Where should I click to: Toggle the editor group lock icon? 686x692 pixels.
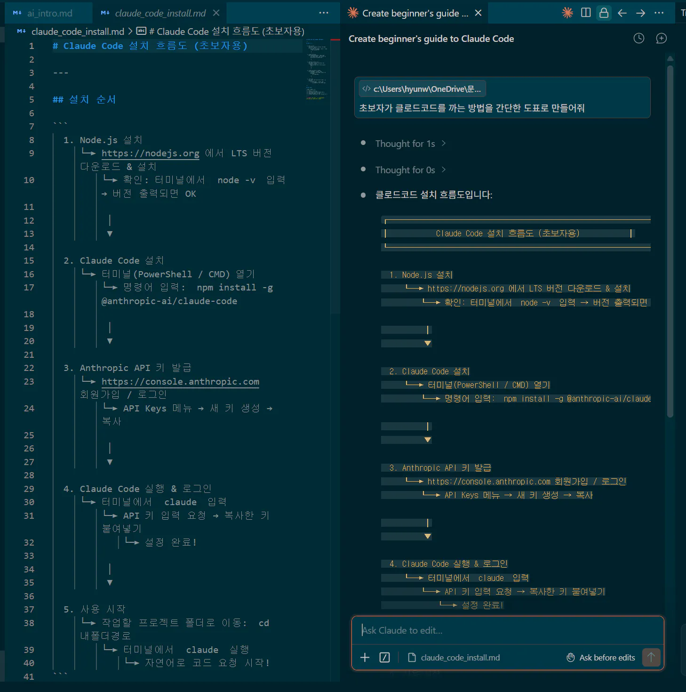(x=604, y=13)
